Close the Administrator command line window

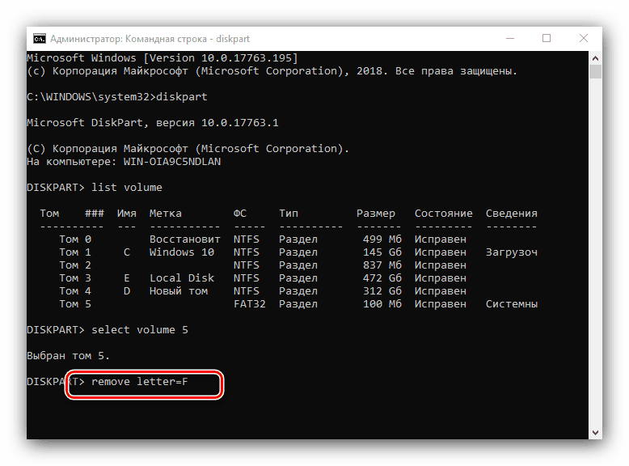click(584, 38)
